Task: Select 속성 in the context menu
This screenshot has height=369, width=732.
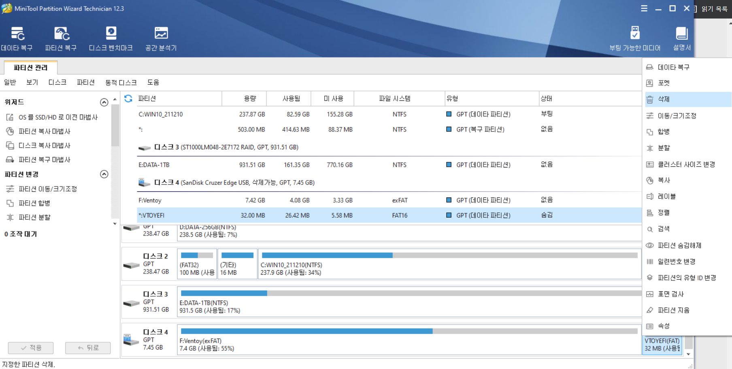Action: point(688,326)
